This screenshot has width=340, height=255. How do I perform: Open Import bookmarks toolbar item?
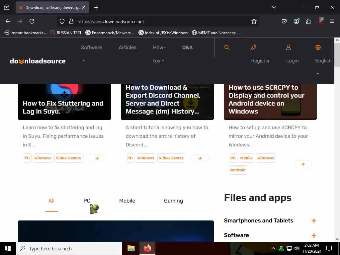[25, 33]
